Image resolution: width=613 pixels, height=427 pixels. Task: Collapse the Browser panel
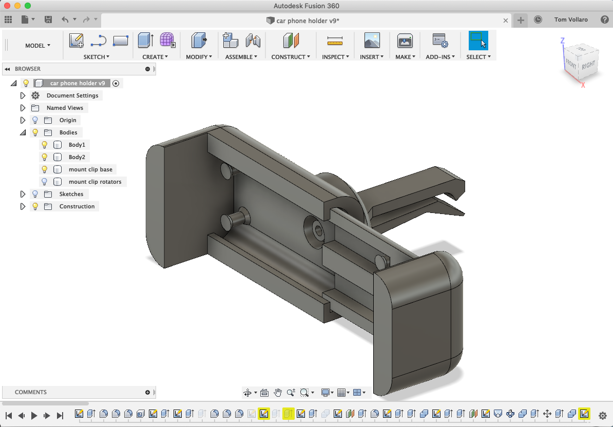[x=7, y=69]
